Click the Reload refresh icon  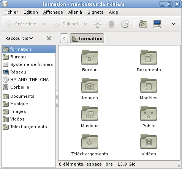125,24
